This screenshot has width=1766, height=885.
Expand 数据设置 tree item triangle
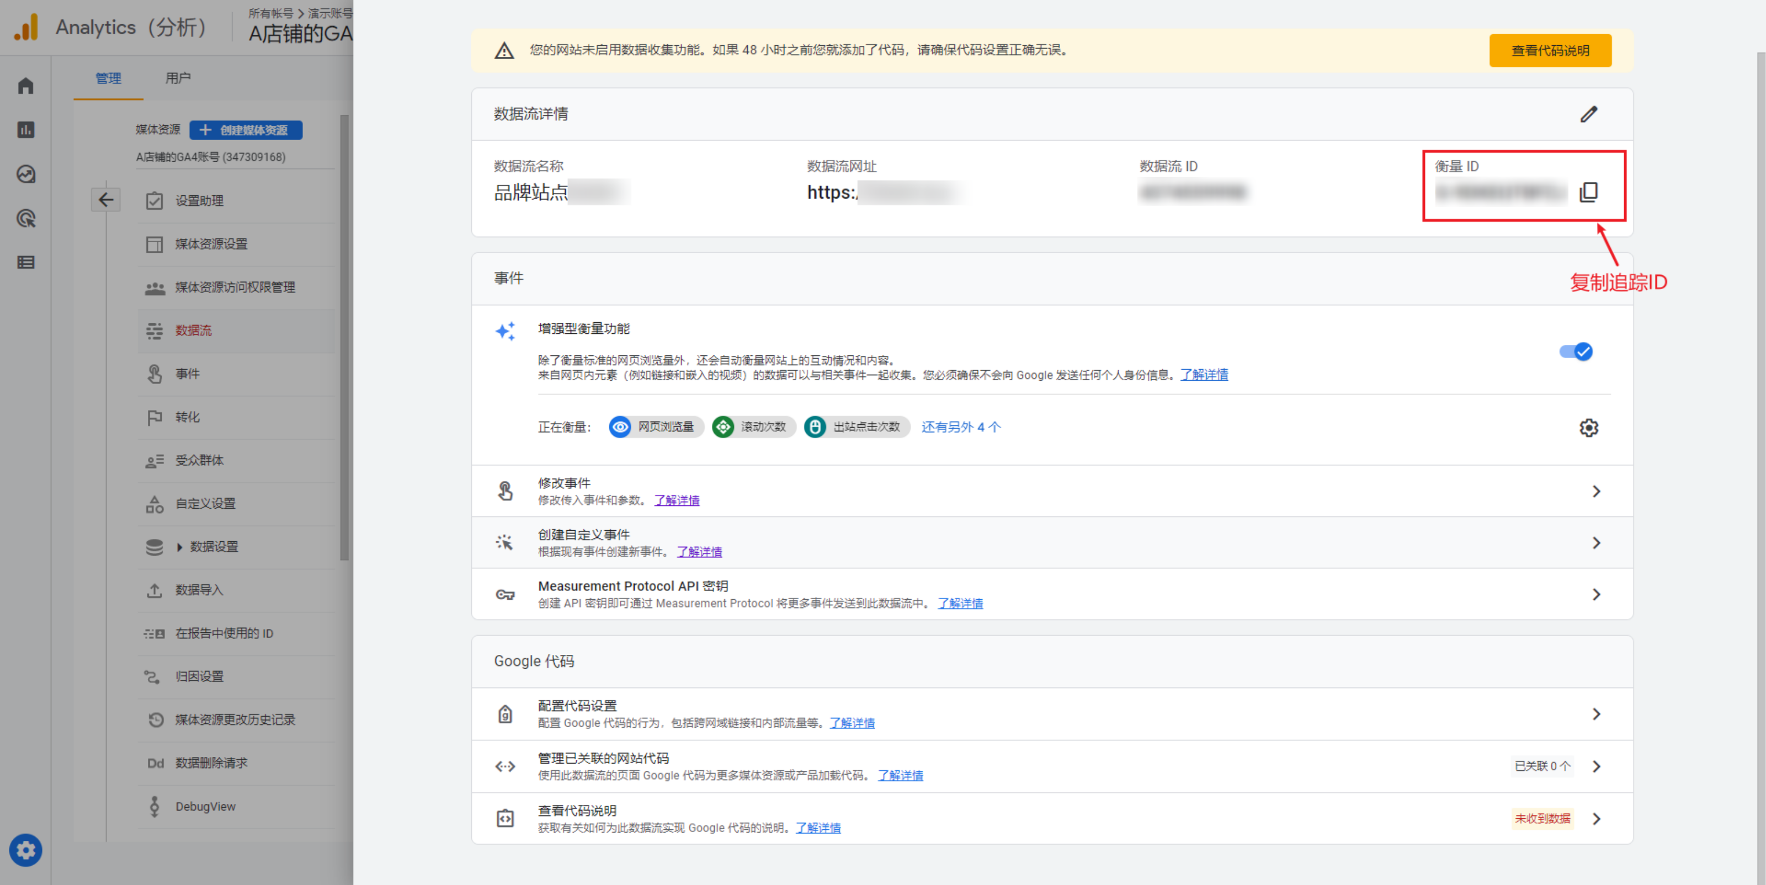click(x=179, y=547)
